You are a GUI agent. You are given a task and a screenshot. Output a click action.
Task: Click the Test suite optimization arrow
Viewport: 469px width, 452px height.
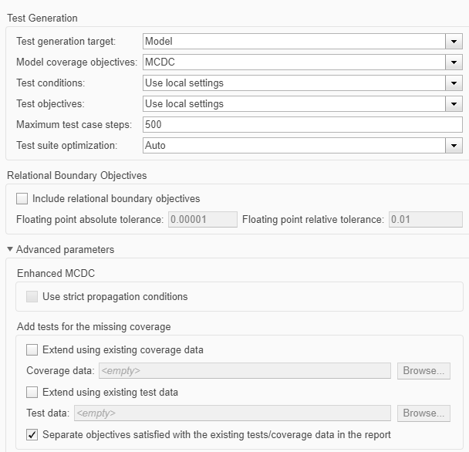pos(453,145)
